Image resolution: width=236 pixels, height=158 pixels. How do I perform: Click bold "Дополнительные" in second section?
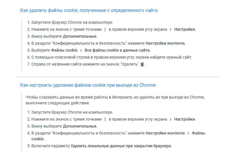80,126
